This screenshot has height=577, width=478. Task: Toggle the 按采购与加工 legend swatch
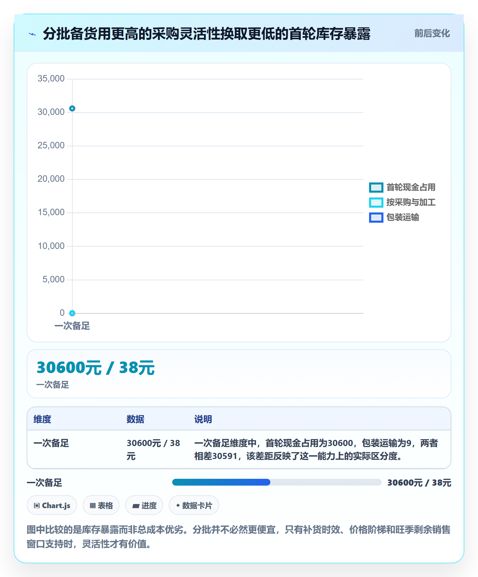pyautogui.click(x=376, y=203)
